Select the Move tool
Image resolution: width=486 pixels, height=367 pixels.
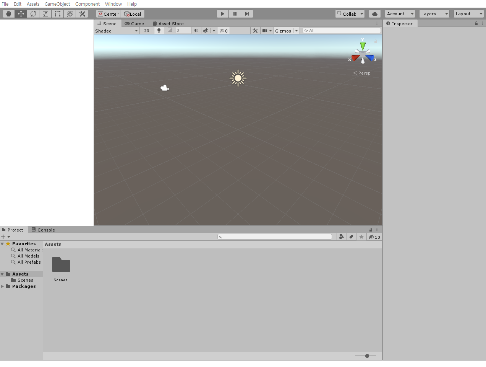(21, 14)
